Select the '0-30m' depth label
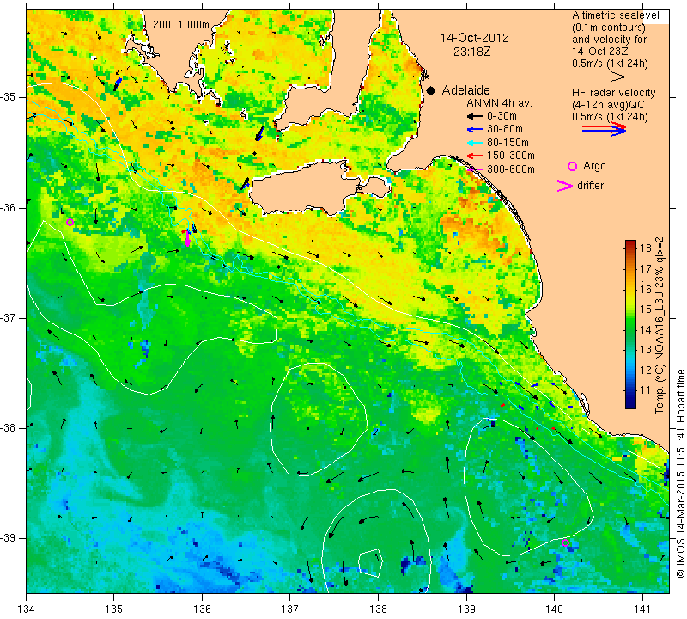687x619 pixels. [x=502, y=116]
